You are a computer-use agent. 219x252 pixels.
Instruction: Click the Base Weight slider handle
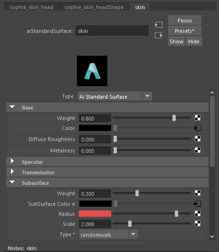174,118
